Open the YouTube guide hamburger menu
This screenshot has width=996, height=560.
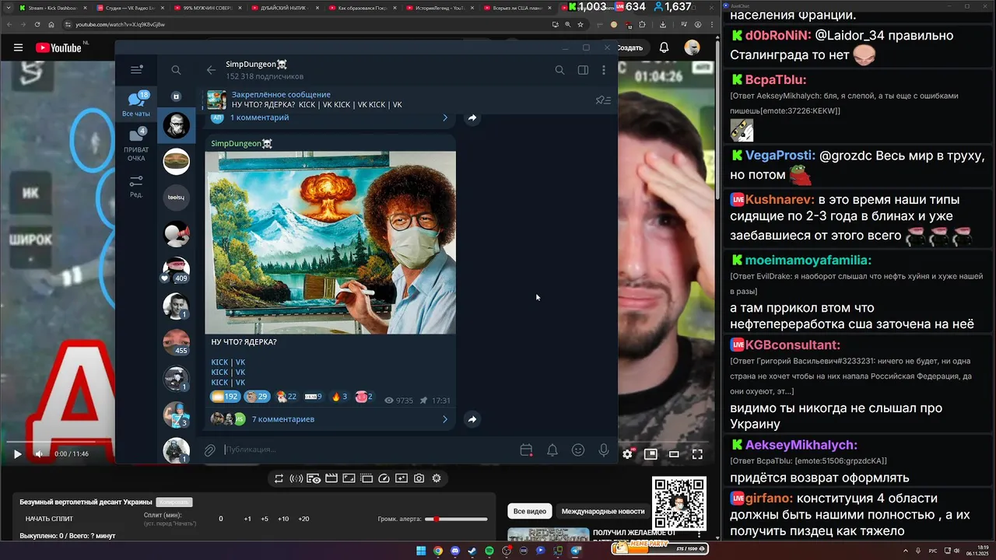[x=18, y=47]
